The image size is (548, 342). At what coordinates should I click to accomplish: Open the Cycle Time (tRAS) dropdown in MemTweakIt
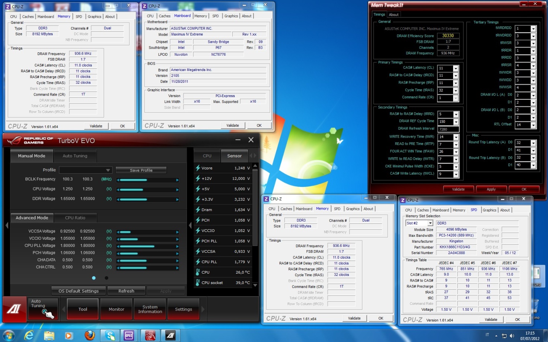(455, 91)
